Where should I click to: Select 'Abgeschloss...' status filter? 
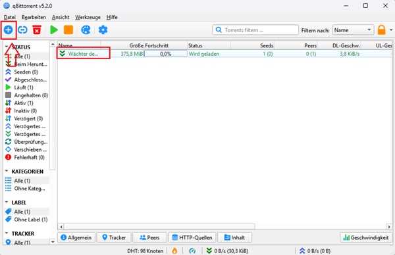[x=26, y=80]
